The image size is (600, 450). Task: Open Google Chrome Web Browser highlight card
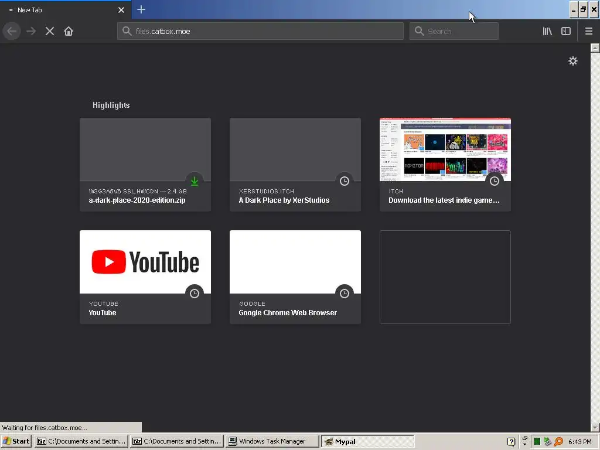pyautogui.click(x=295, y=277)
